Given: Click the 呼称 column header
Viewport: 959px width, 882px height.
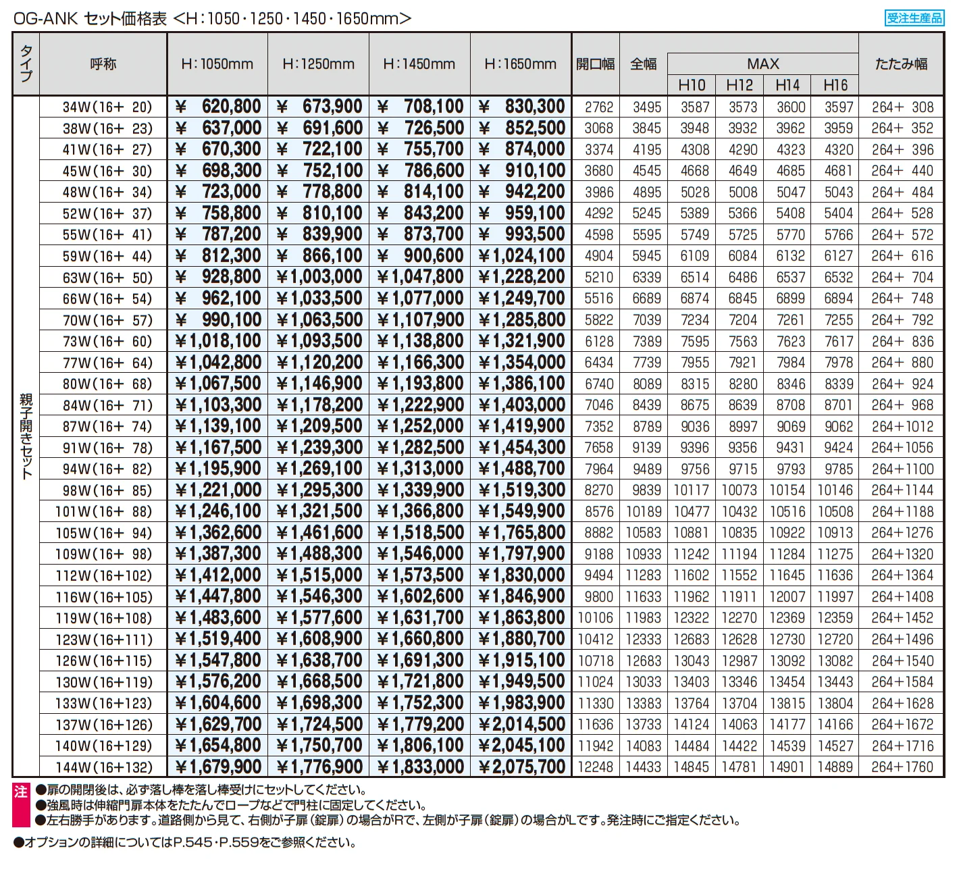Looking at the screenshot, I should 103,64.
